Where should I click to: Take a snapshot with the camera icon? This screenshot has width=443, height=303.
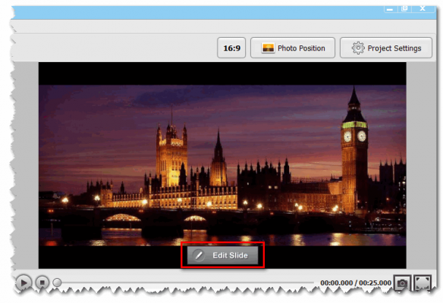point(402,283)
